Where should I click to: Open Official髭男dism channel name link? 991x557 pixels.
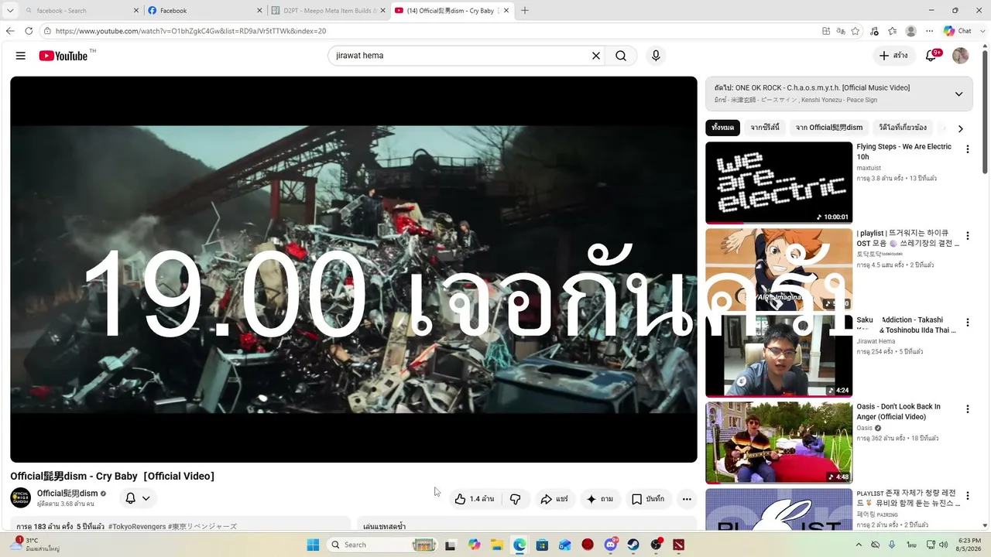(x=67, y=493)
